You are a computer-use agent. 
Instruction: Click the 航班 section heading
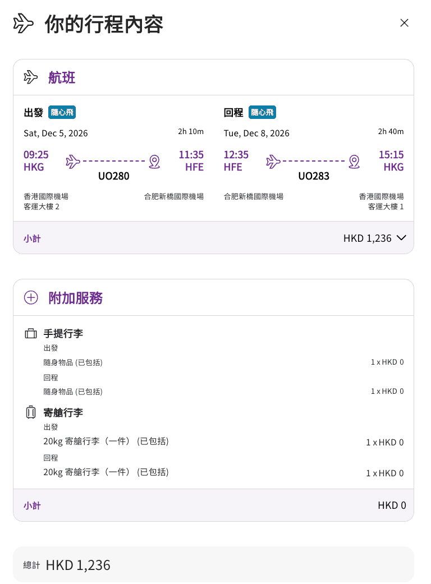click(62, 77)
